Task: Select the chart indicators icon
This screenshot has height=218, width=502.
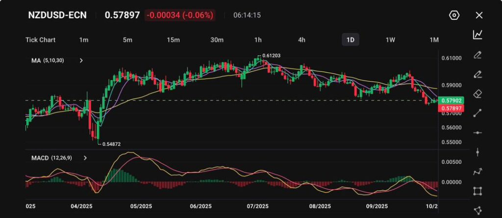Action: (477, 35)
